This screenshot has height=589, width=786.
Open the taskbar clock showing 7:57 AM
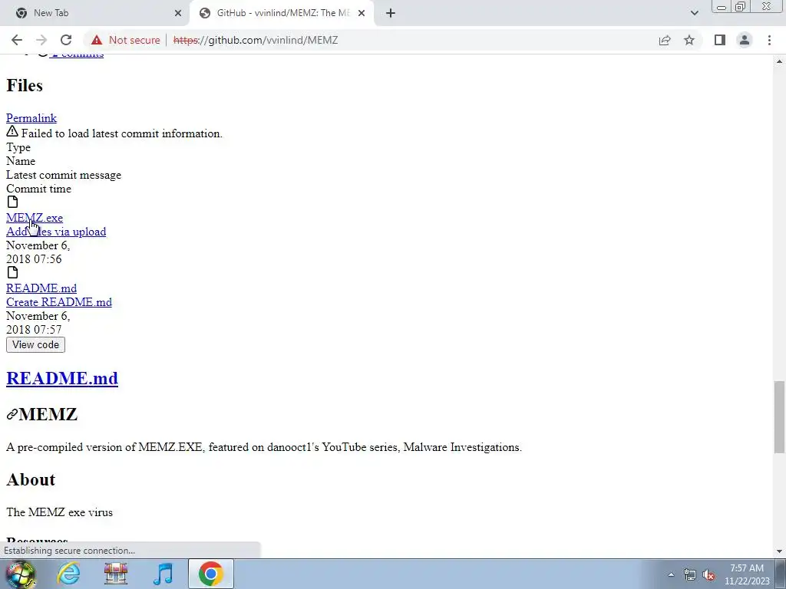[747, 574]
